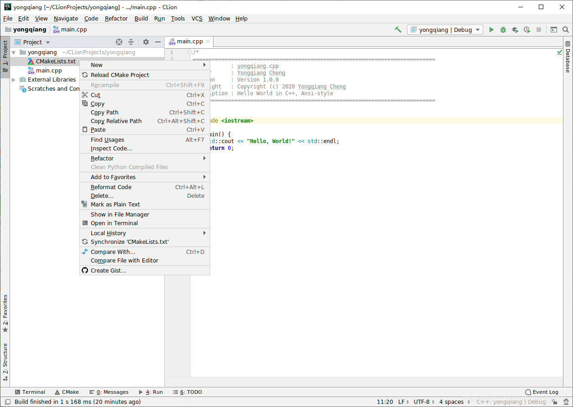The image size is (573, 407).
Task: Select main.cpp in the project tree
Action: coord(49,71)
